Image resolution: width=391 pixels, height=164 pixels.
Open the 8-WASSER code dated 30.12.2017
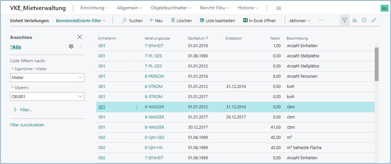pyautogui.click(x=154, y=127)
